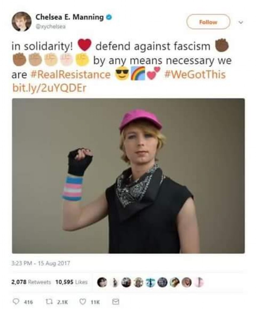Open the attached tweet photo

point(128,176)
